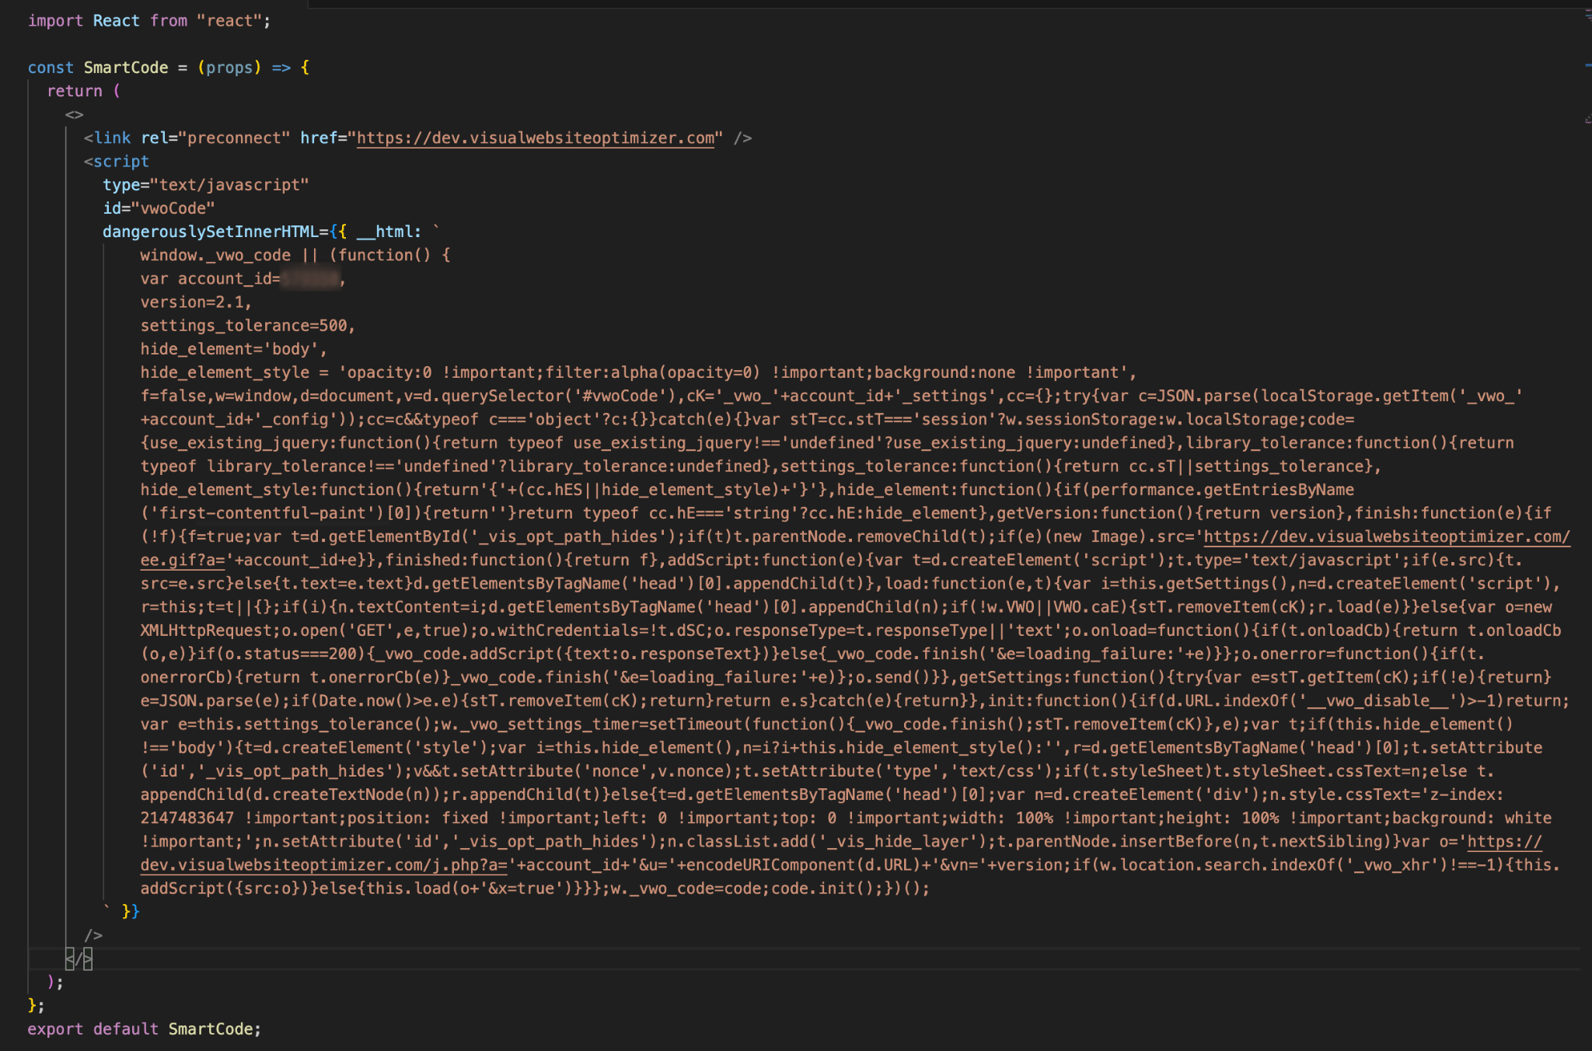Place cursor on the "react" import string
This screenshot has width=1592, height=1051.
[x=229, y=21]
